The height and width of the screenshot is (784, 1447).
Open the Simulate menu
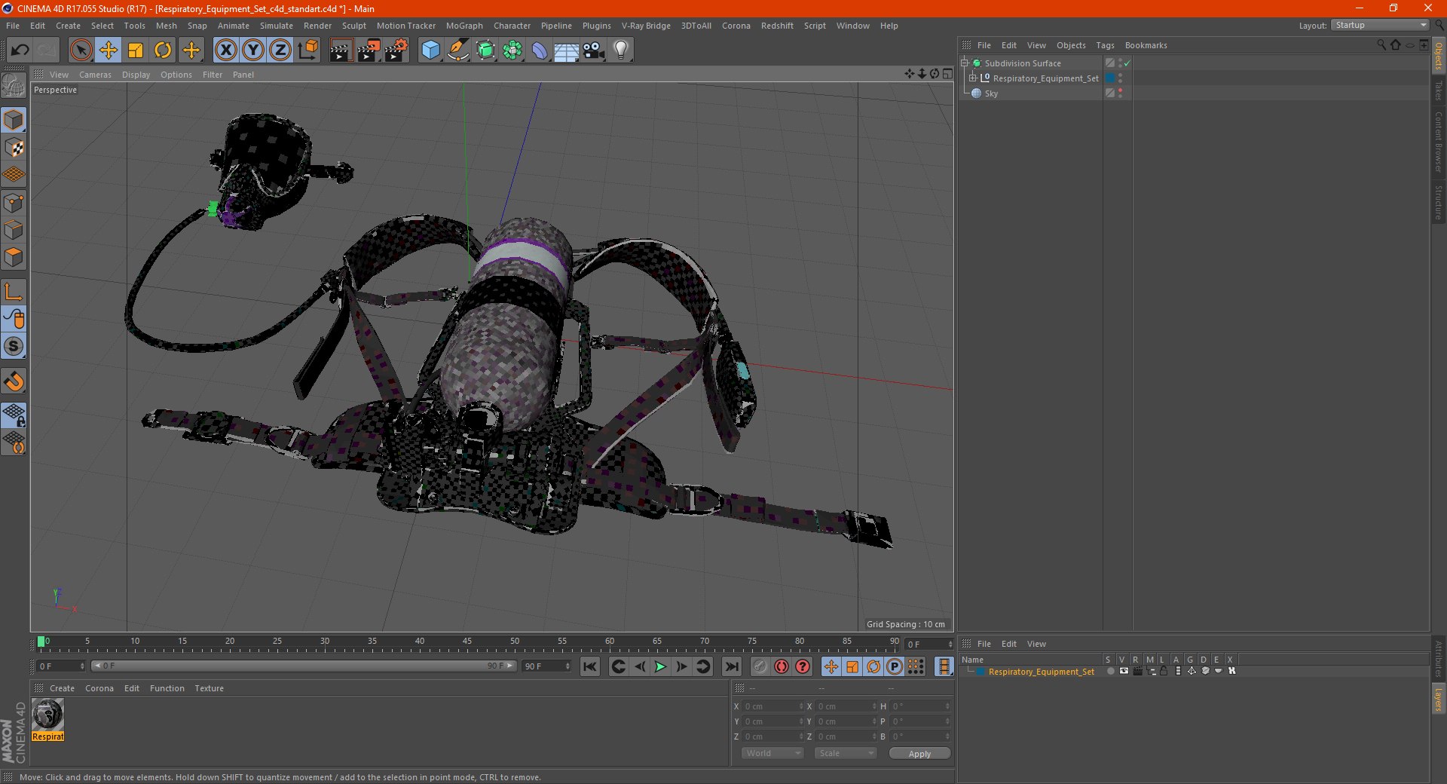coord(277,26)
